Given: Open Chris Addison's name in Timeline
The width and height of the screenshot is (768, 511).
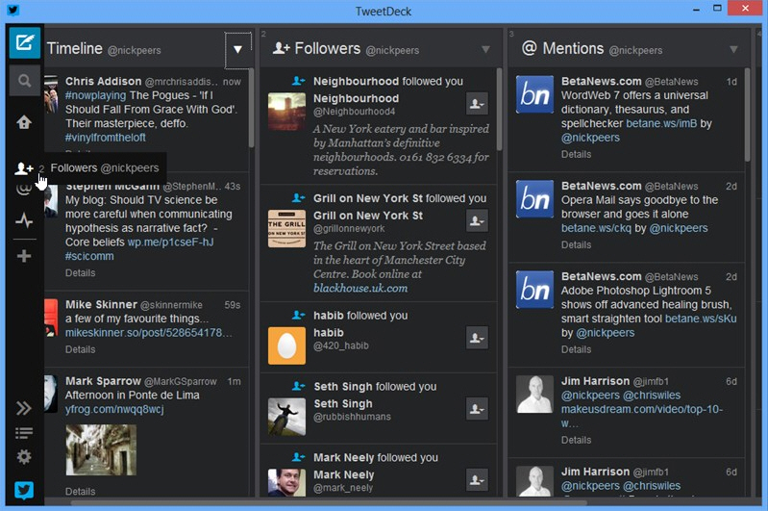Looking at the screenshot, I should (x=104, y=82).
